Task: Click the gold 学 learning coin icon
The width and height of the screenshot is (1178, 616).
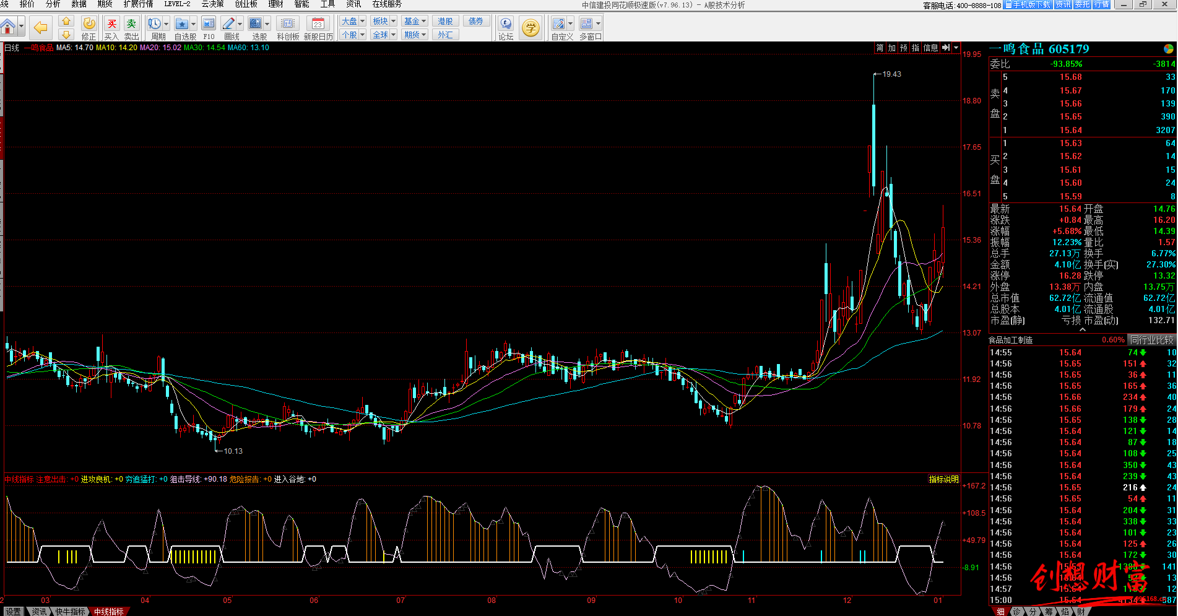Action: point(531,27)
